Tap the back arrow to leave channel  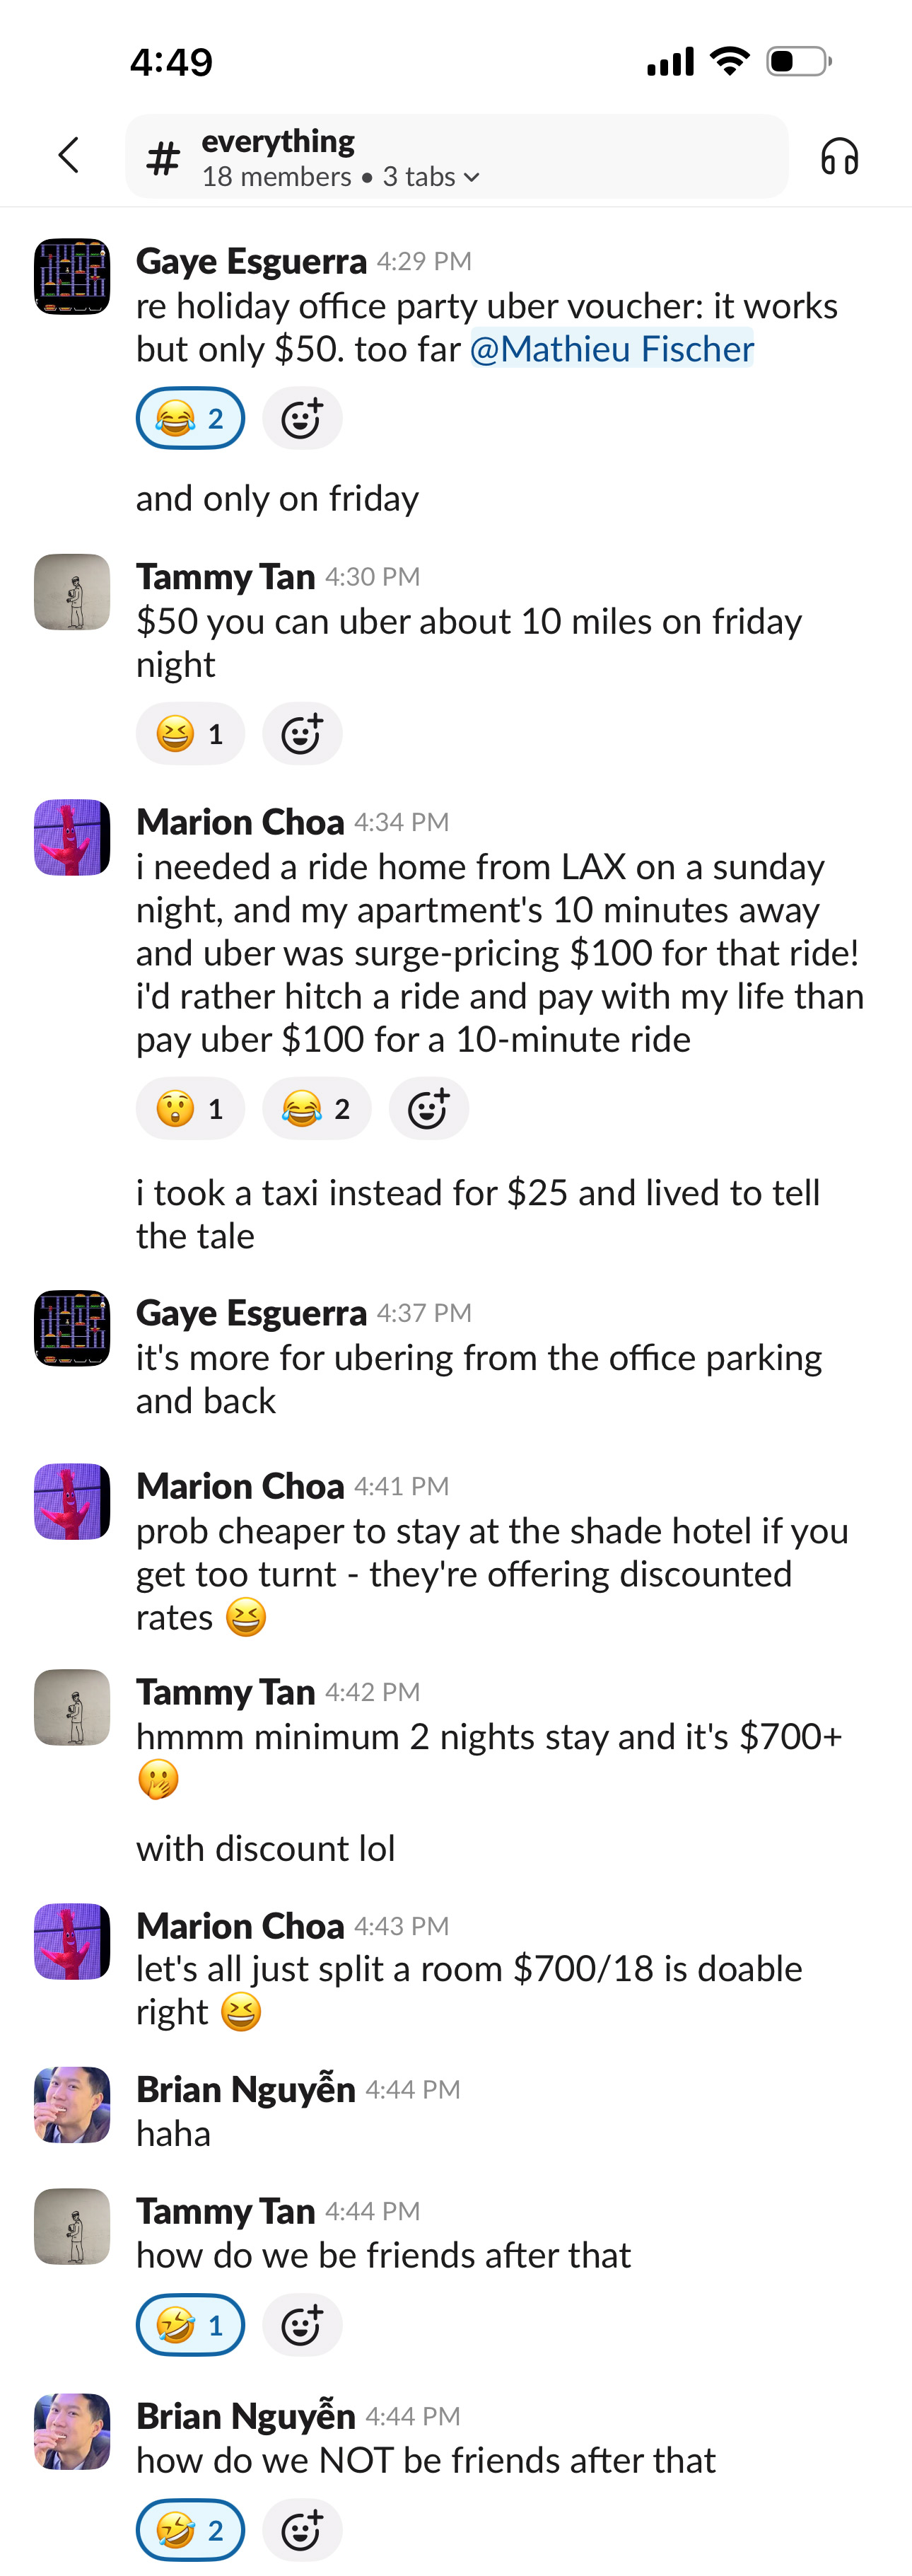click(68, 156)
